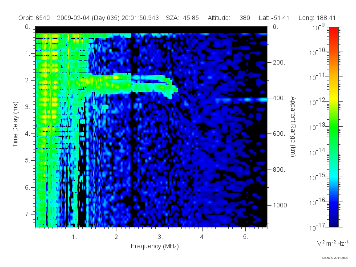356x267 pixels.
Task: Click the apparent range label '400.'
Action: 279,98
